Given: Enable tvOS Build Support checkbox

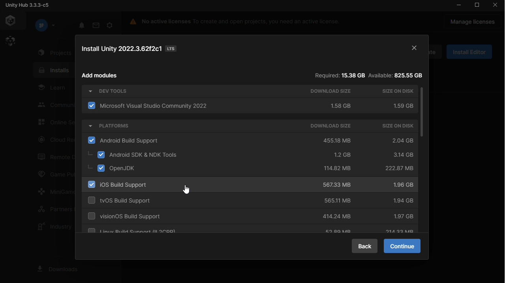Looking at the screenshot, I should tap(92, 201).
